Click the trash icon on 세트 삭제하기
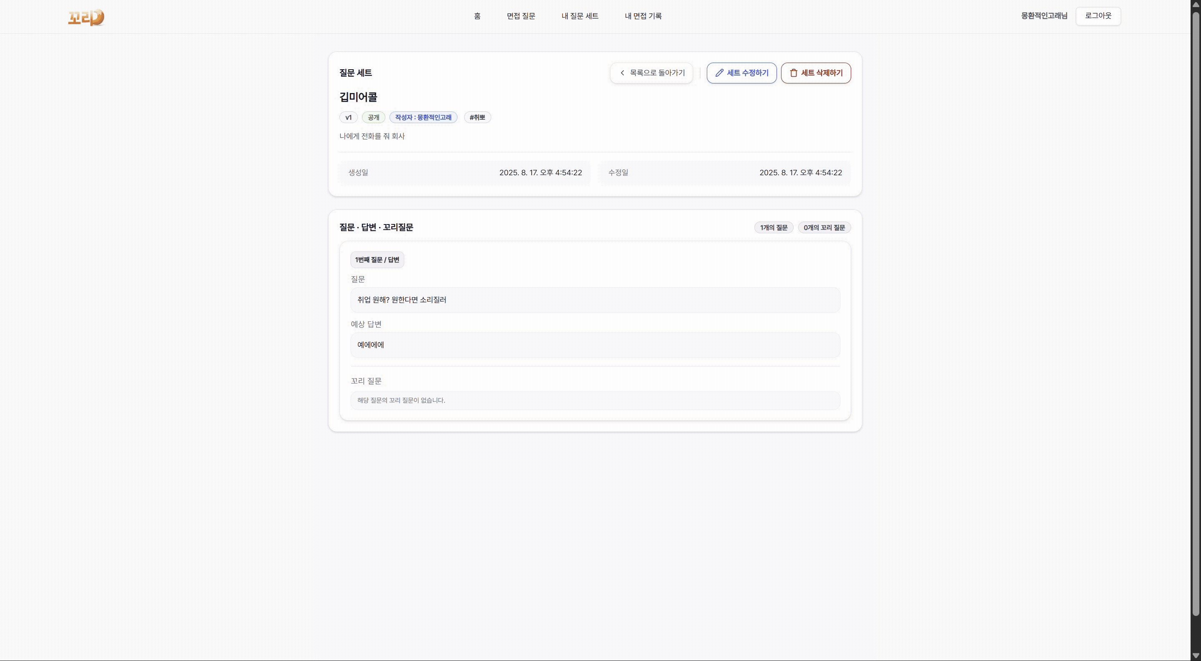1201x661 pixels. 794,73
